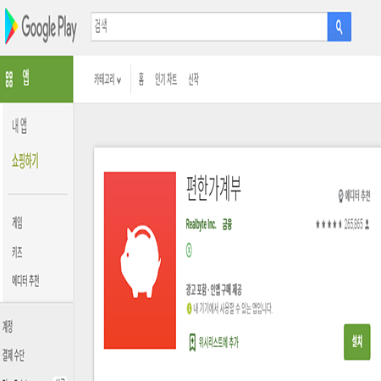The width and height of the screenshot is (381, 381).
Task: Click the wishlist bookmark icon
Action: [192, 342]
